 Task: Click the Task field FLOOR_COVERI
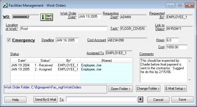pos(133,29)
